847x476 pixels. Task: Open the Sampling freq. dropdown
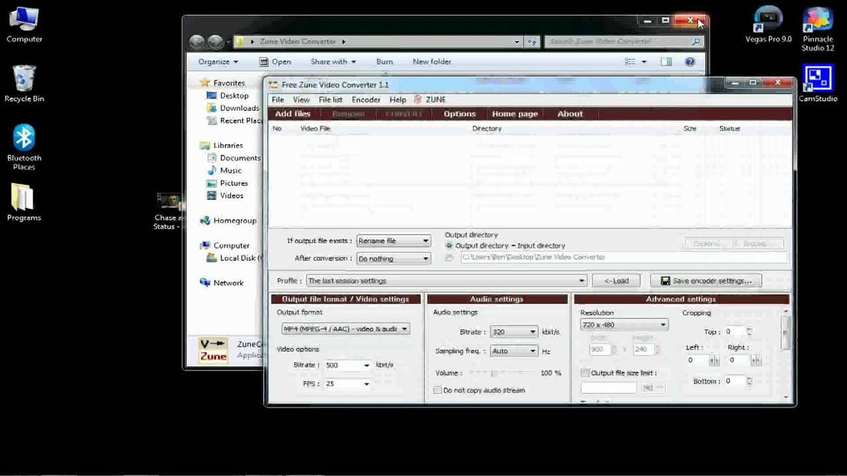click(513, 351)
